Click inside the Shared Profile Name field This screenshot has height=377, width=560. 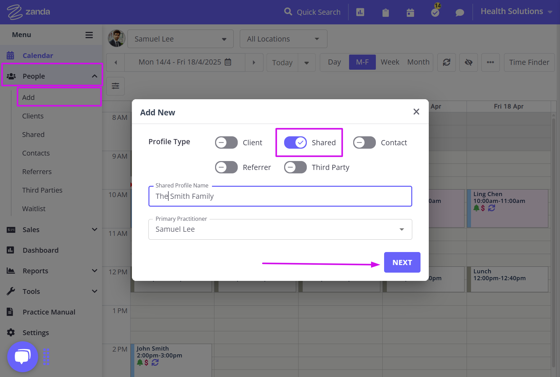280,196
